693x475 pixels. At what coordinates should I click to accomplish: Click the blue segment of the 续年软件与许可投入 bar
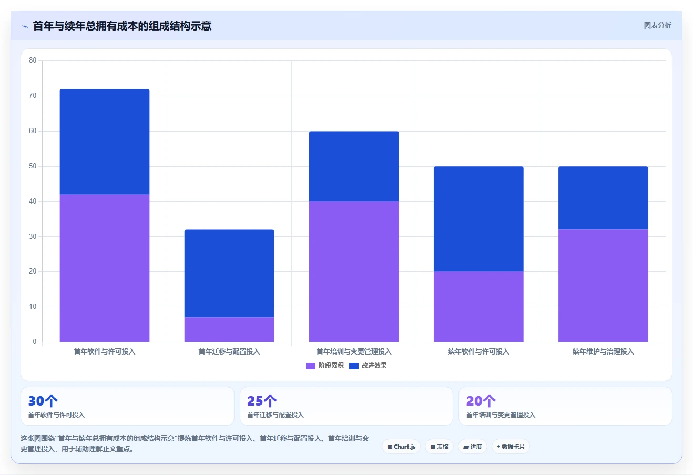pyautogui.click(x=478, y=219)
